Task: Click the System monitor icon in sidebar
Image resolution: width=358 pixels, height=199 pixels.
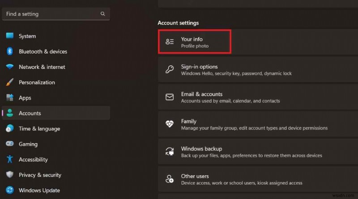Action: [x=9, y=36]
